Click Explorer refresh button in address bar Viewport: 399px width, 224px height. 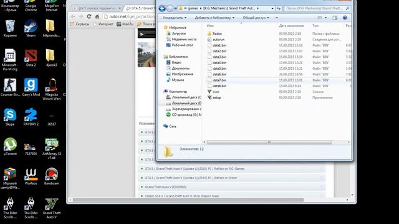click(279, 8)
